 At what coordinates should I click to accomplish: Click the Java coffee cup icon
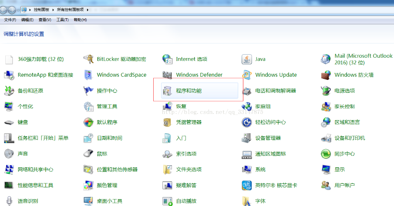246,59
